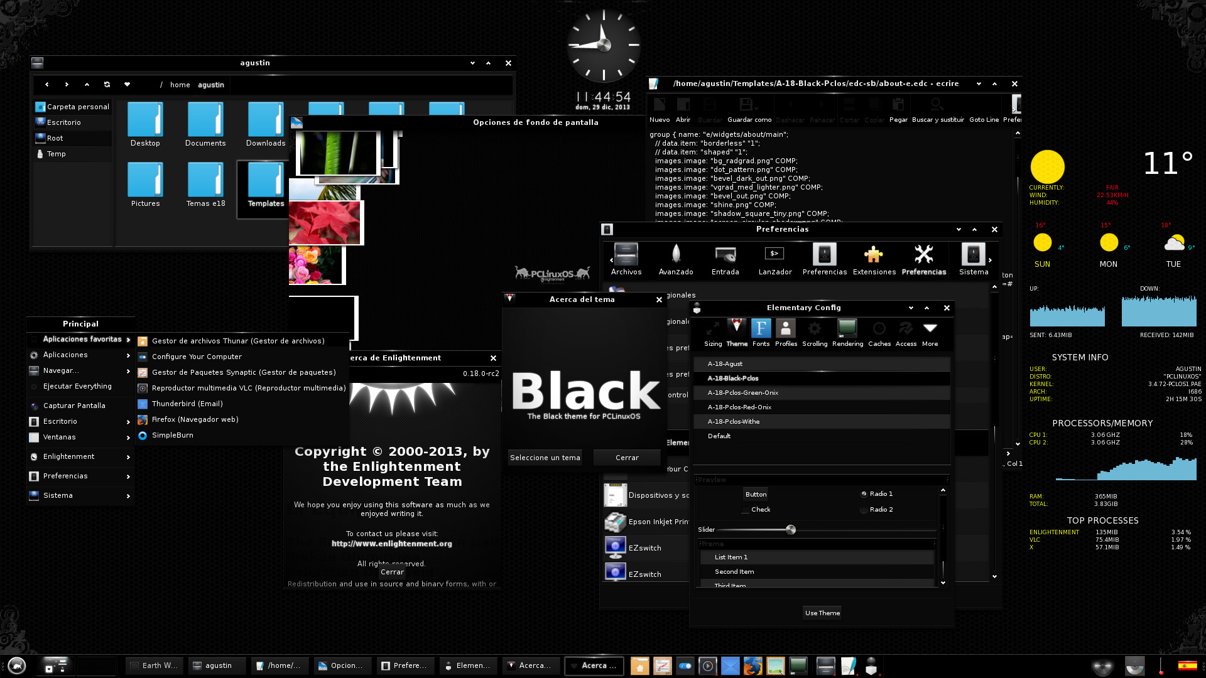Select A-18-Pclos-Red-Onix theme in list
The width and height of the screenshot is (1206, 678).
[x=822, y=407]
